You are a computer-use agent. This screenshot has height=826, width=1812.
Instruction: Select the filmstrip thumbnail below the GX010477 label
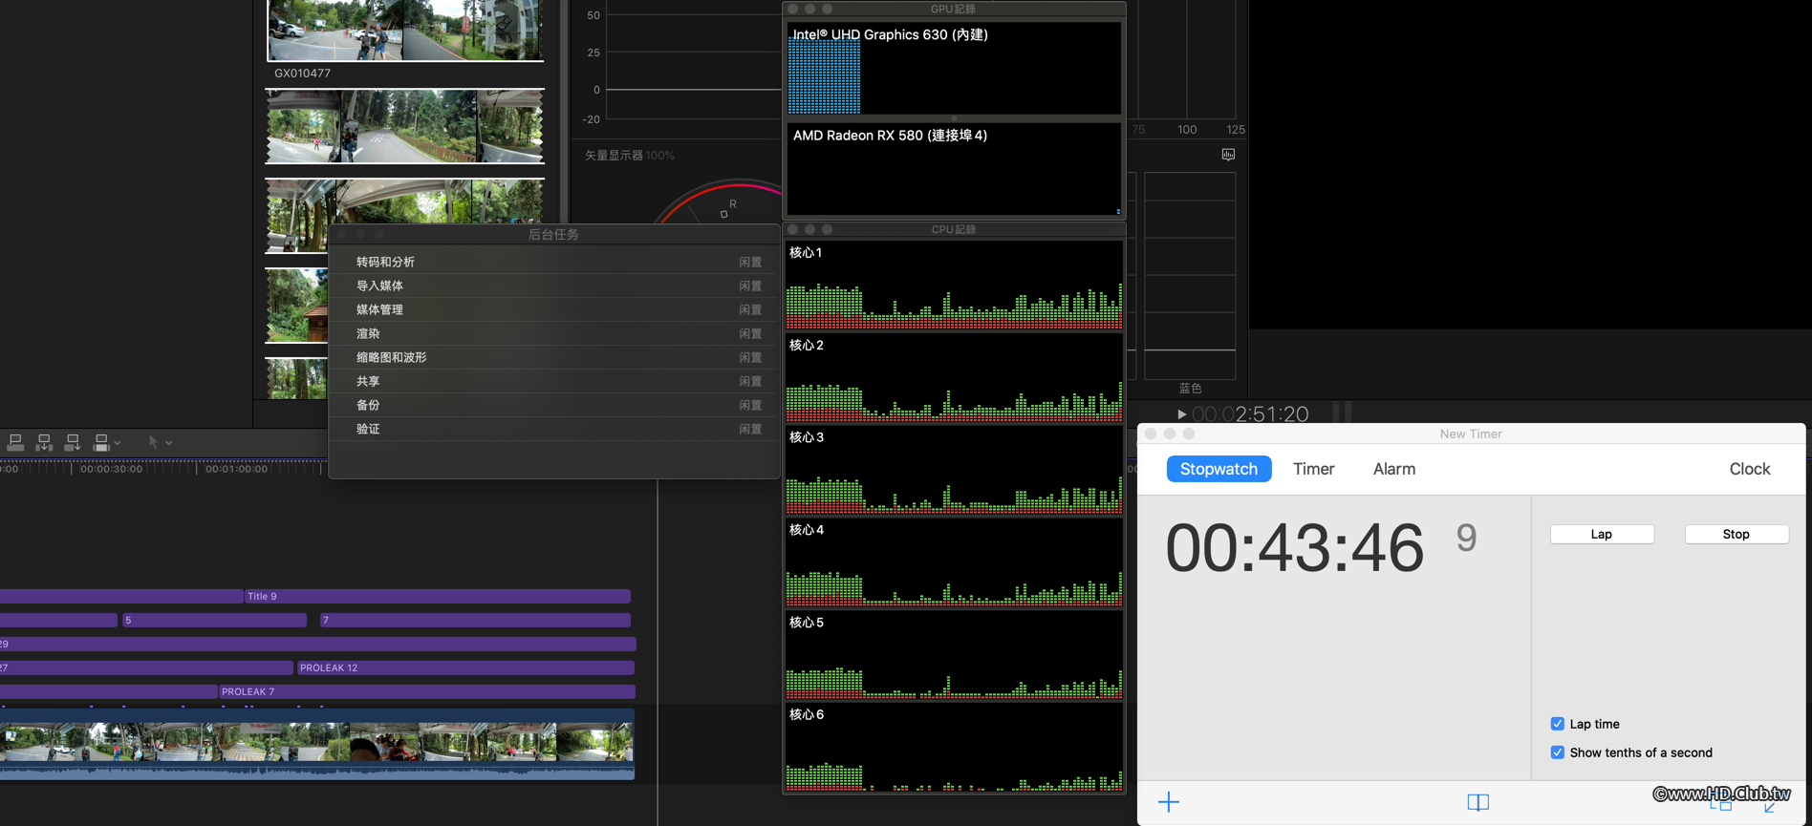point(405,126)
